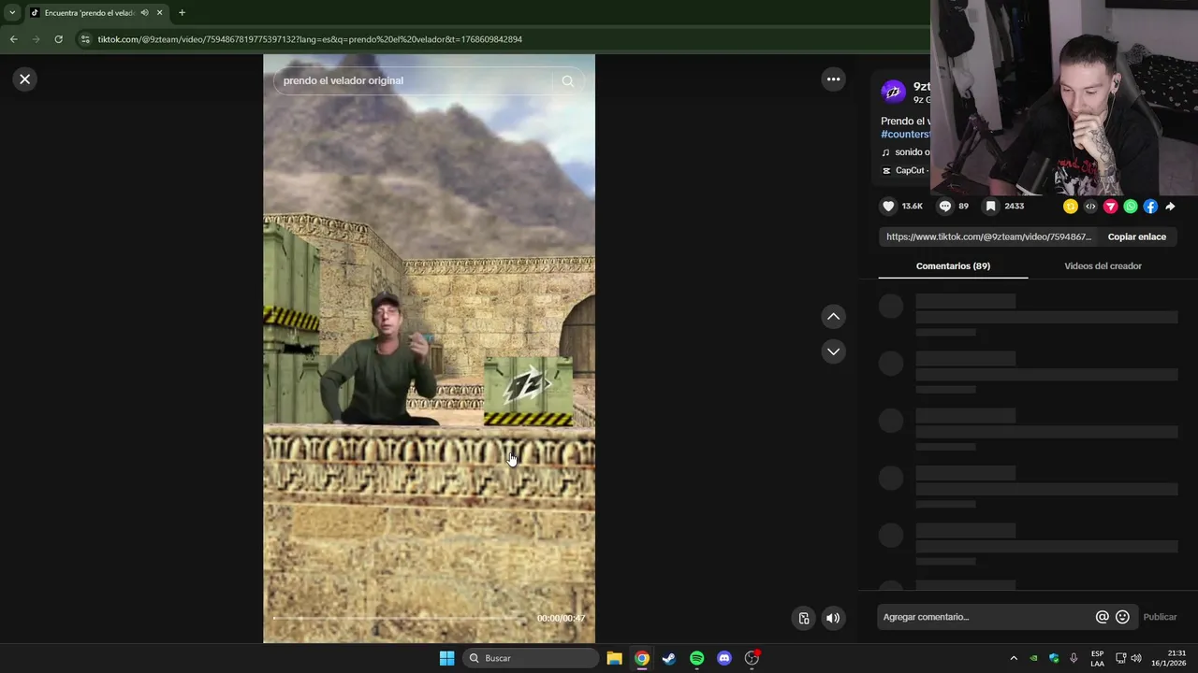
Task: Open Chrome tab search dropdown
Action: click(x=11, y=13)
